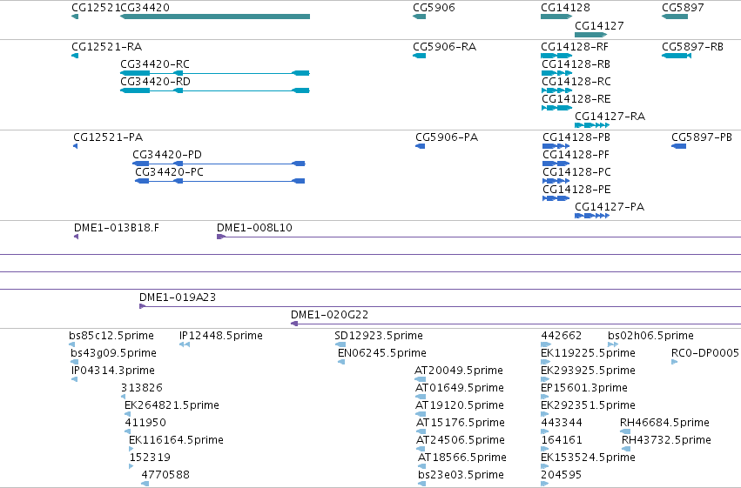Select feature 443344
This screenshot has width=741, height=488.
pos(545,431)
